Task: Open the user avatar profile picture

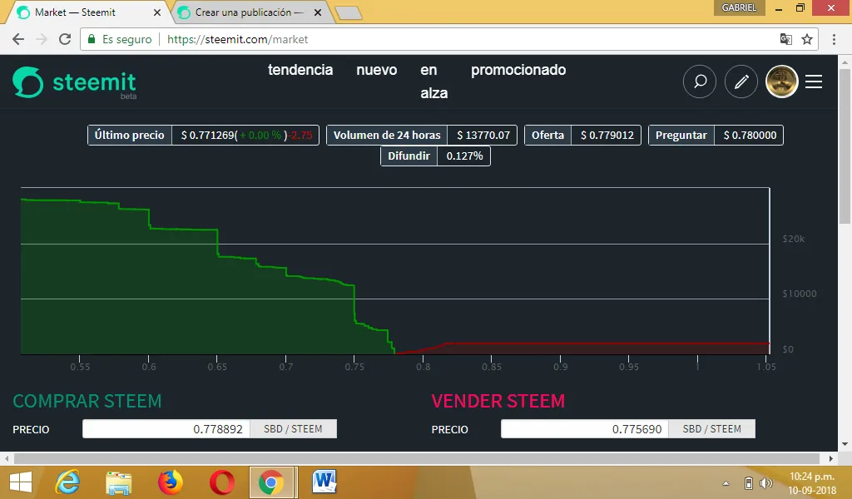Action: 781,82
